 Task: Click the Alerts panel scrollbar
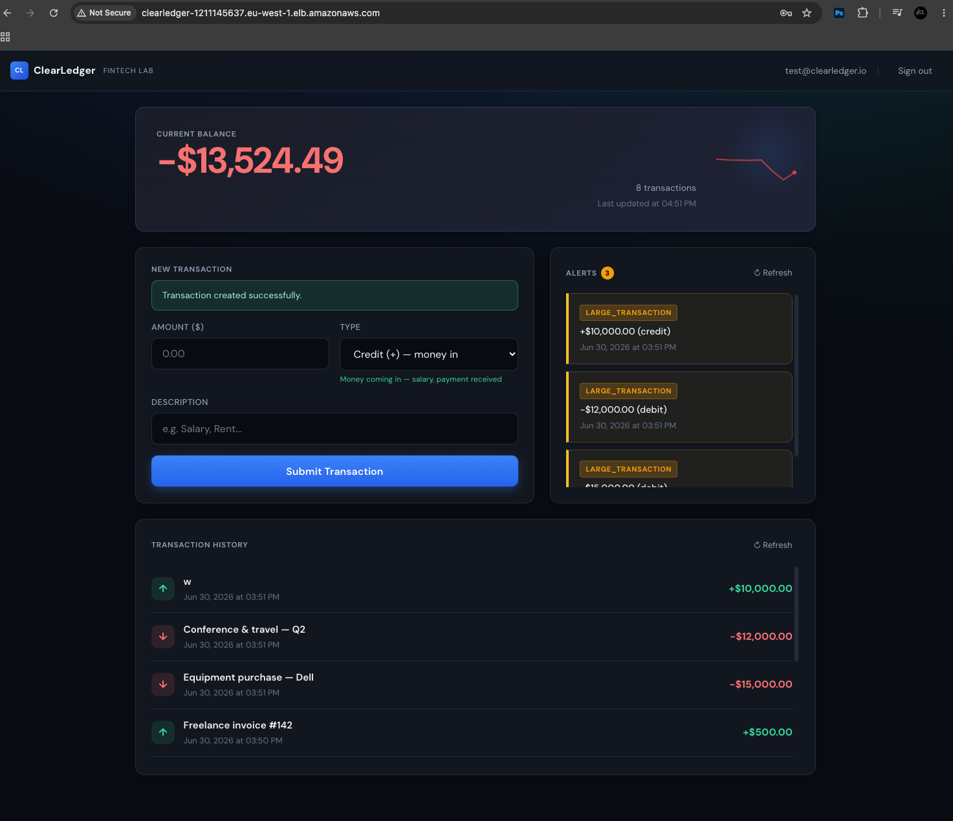[796, 376]
